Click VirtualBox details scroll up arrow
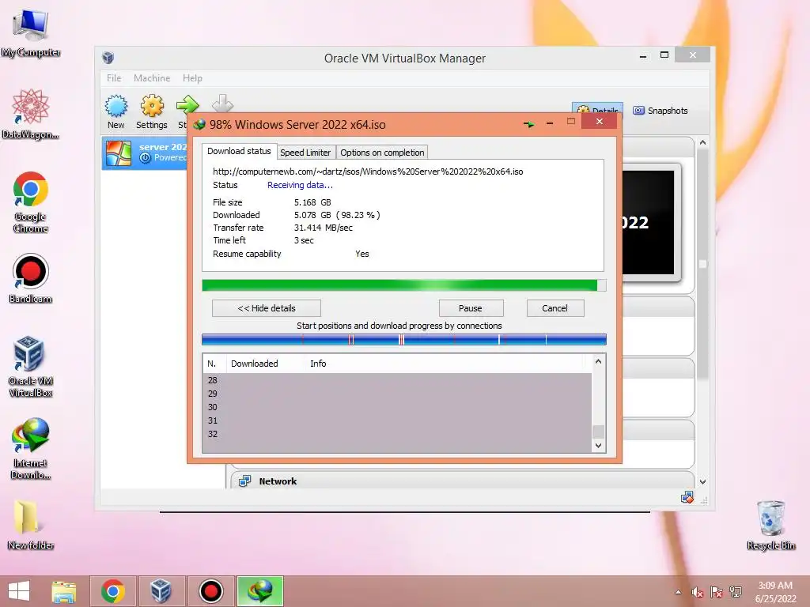810x607 pixels. click(702, 142)
